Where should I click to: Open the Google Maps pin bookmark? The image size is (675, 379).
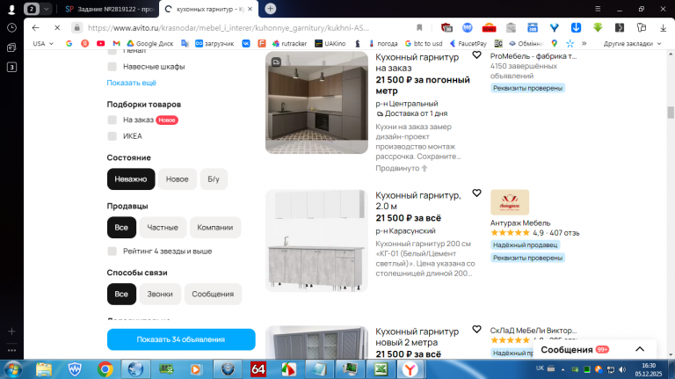click(555, 43)
